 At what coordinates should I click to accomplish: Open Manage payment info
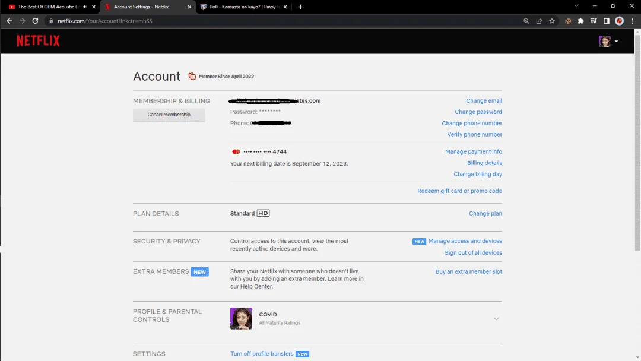[474, 151]
